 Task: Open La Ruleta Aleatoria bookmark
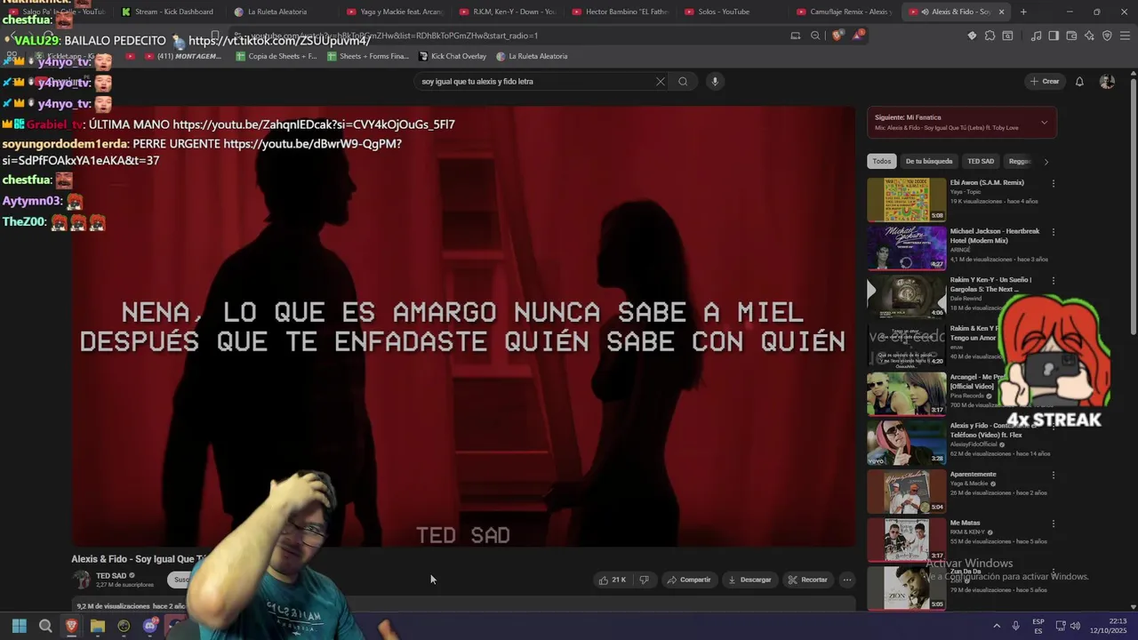pos(532,56)
